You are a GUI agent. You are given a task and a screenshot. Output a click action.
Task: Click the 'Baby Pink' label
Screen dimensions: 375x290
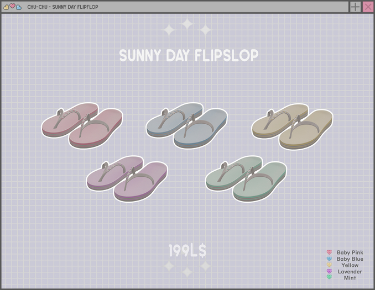pos(350,252)
